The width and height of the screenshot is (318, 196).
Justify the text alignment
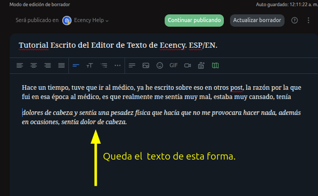[x=61, y=66]
